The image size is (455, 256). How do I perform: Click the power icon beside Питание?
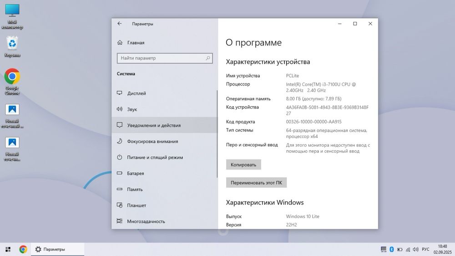(x=120, y=157)
